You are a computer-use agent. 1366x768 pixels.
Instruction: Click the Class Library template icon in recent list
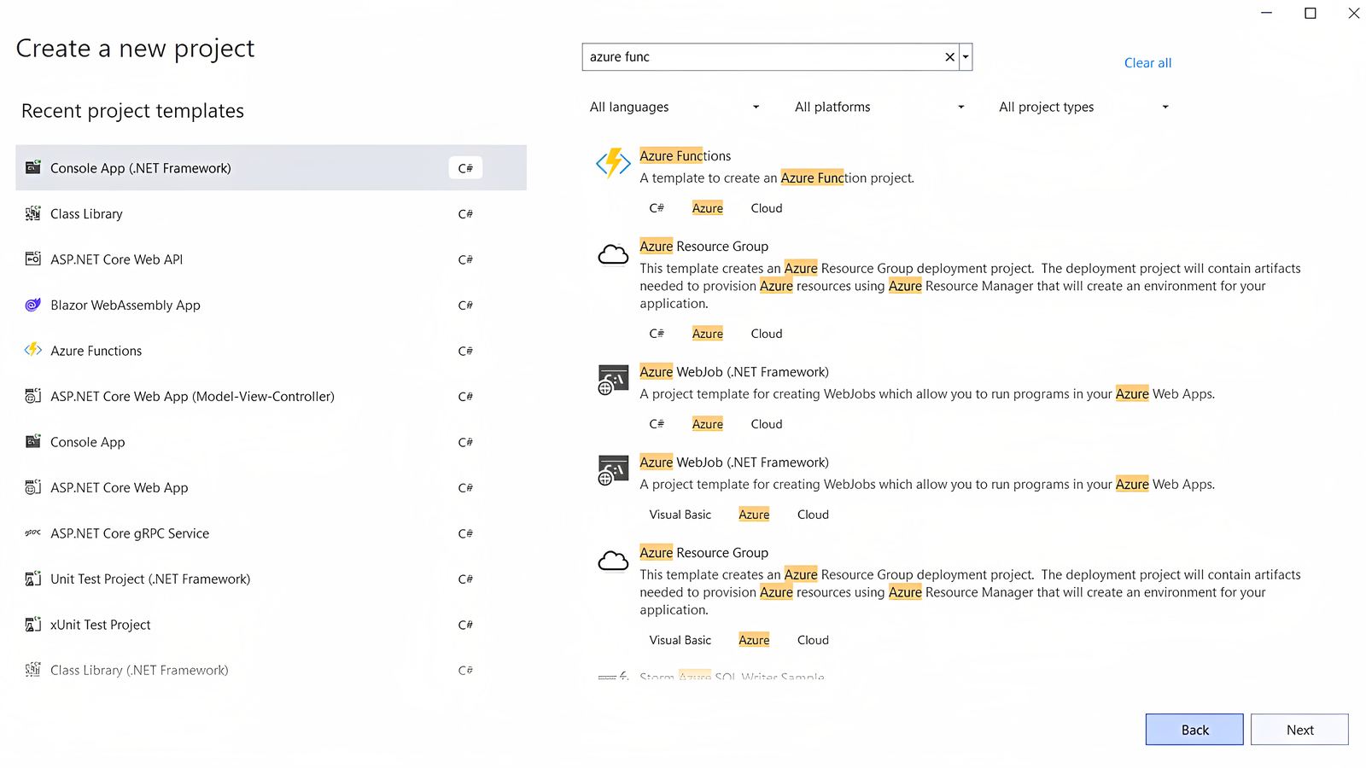pos(33,213)
